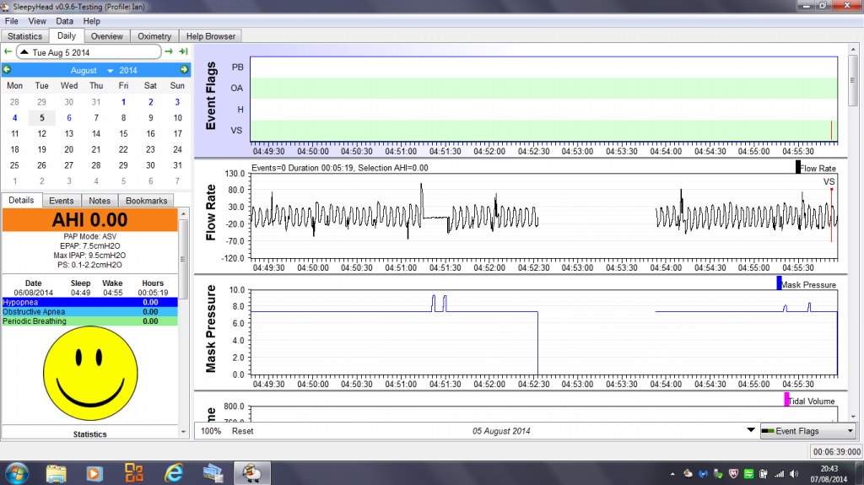Viewport: 864px width, 485px height.
Task: Click the Periodic Breathing row
Action: click(89, 321)
